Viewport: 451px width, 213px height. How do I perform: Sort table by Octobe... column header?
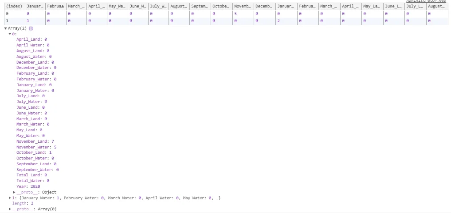point(221,6)
